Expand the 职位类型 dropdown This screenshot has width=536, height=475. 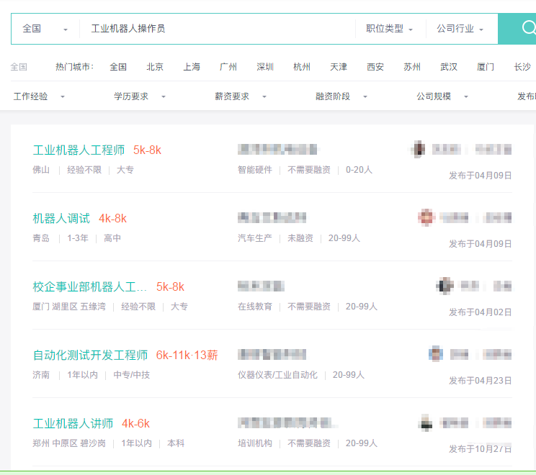click(x=389, y=29)
